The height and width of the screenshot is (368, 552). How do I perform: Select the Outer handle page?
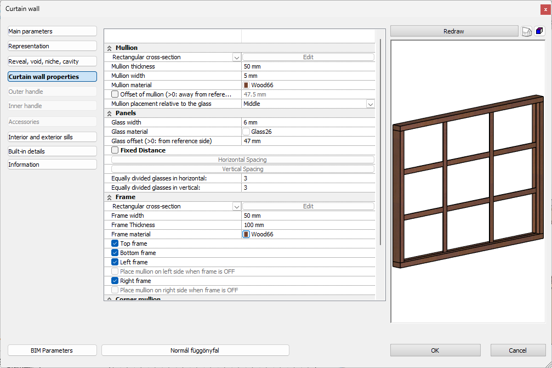(52, 92)
